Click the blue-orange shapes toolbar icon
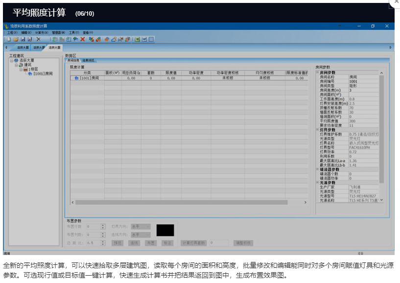The image size is (400, 283). (x=114, y=39)
